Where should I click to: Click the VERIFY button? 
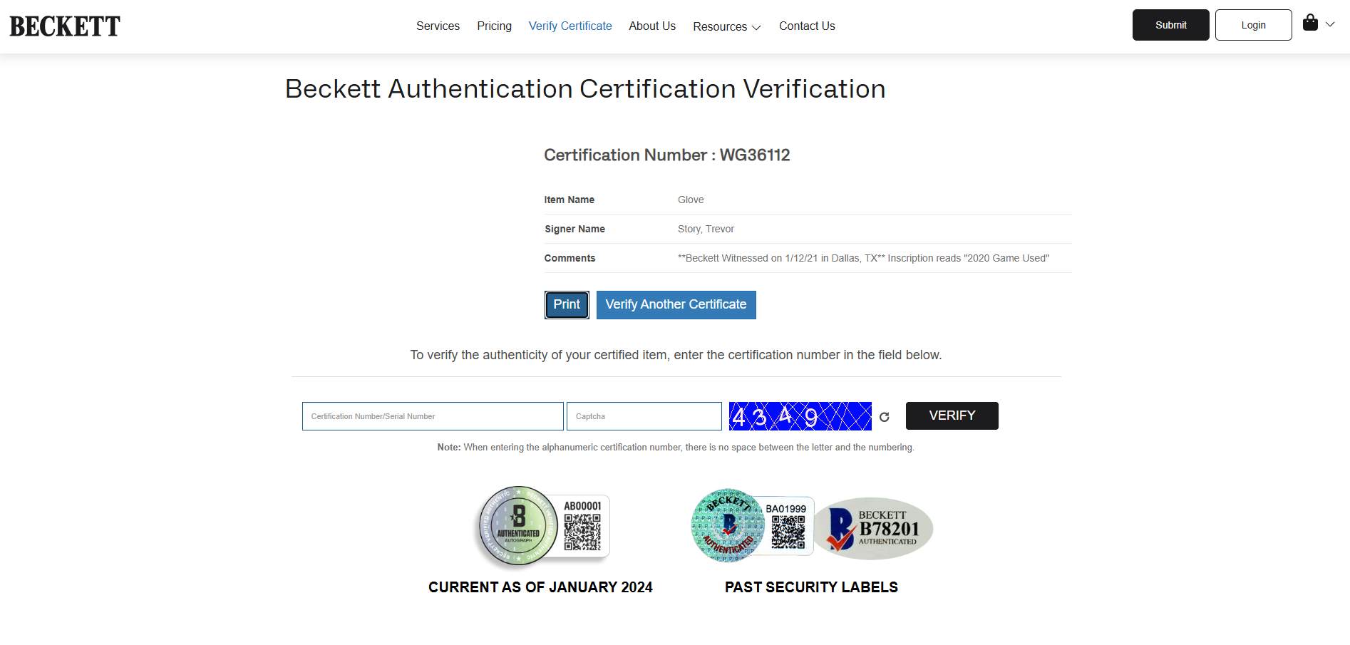[952, 416]
